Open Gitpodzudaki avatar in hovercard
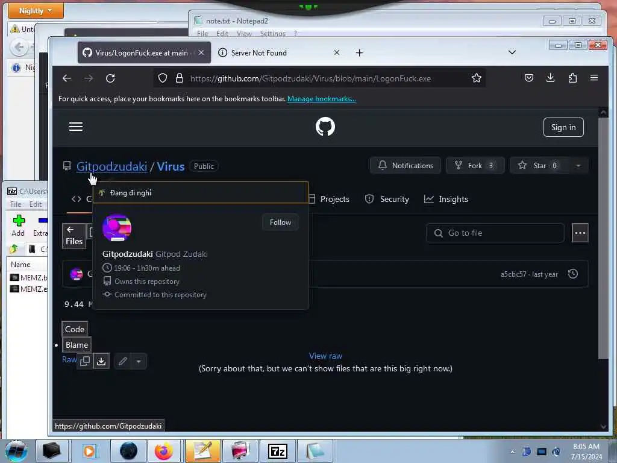This screenshot has height=463, width=617. [117, 228]
